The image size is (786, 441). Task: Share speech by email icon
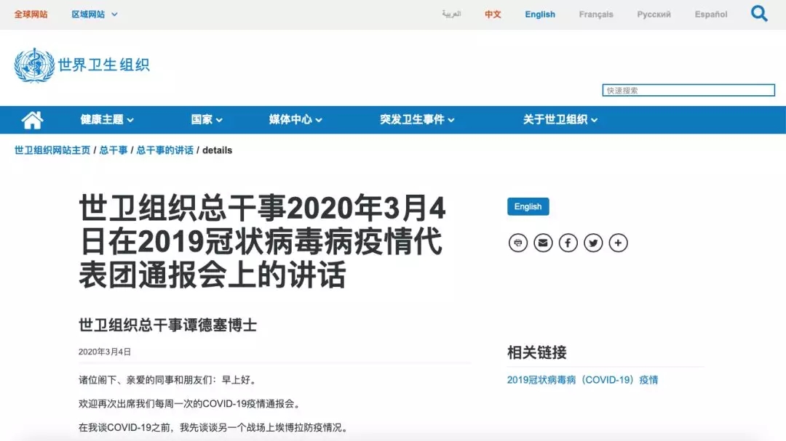click(x=543, y=243)
